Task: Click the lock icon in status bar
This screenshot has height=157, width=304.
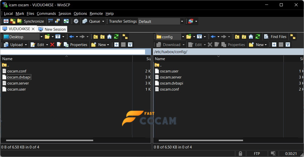Action: click(x=240, y=153)
